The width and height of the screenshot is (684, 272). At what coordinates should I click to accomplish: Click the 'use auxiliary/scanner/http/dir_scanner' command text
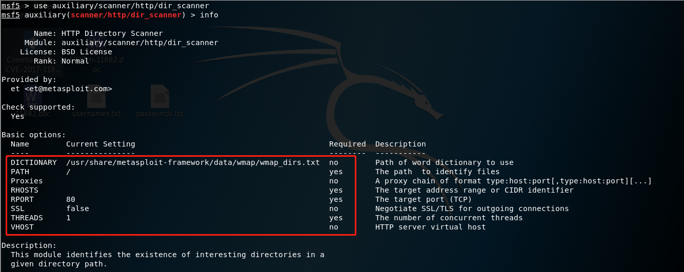tap(122, 6)
